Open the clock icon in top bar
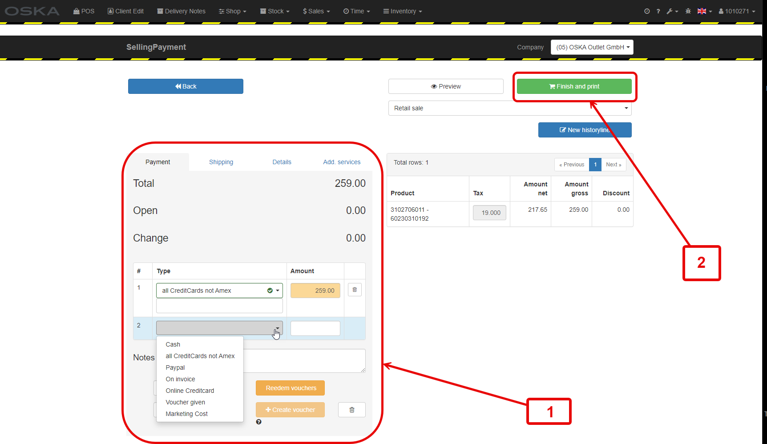The height and width of the screenshot is (444, 767). point(647,11)
